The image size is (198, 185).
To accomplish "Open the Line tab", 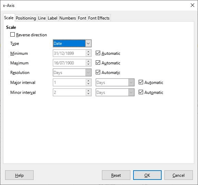I will [x=42, y=18].
